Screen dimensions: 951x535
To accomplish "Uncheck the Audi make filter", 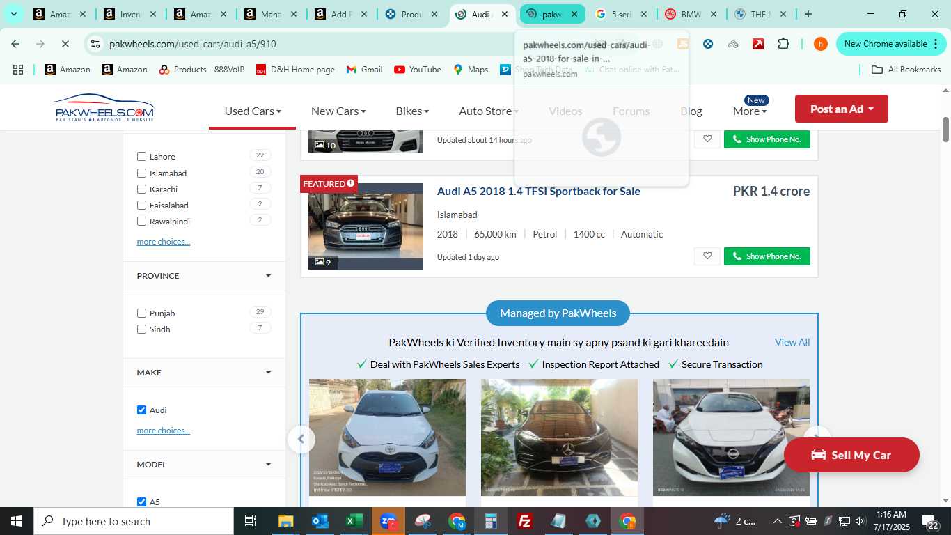I will coord(142,410).
